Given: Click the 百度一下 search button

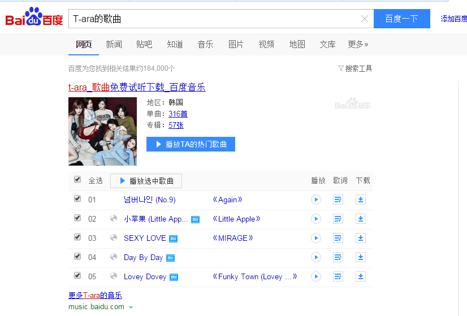Looking at the screenshot, I should pyautogui.click(x=402, y=19).
